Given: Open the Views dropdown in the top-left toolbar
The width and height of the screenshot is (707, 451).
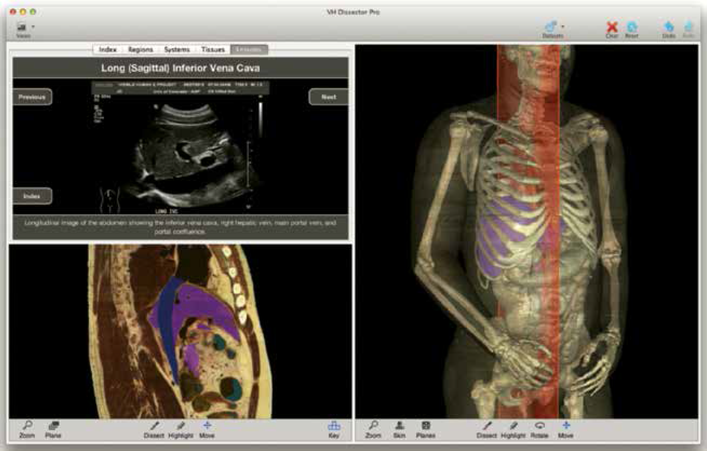Looking at the screenshot, I should coord(25,29).
